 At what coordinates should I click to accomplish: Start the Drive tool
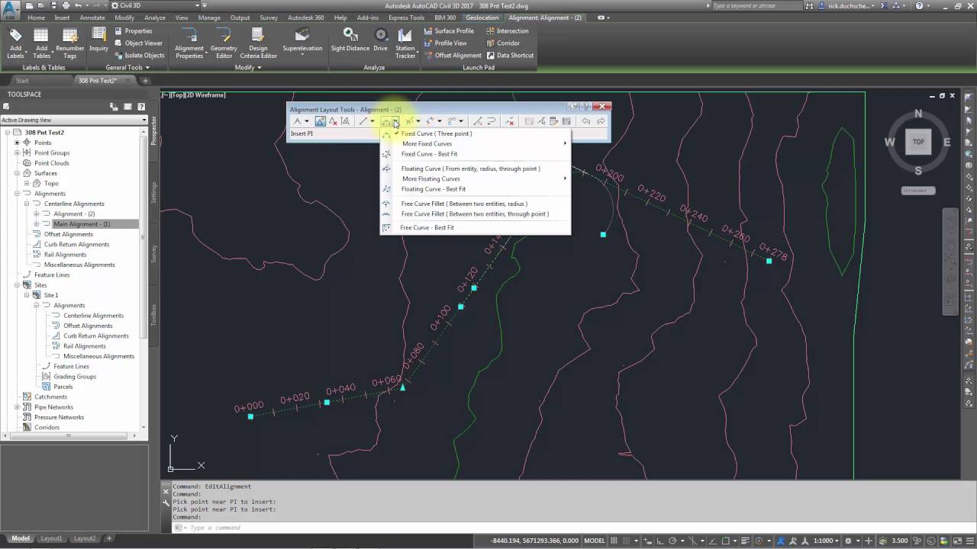[x=381, y=40]
